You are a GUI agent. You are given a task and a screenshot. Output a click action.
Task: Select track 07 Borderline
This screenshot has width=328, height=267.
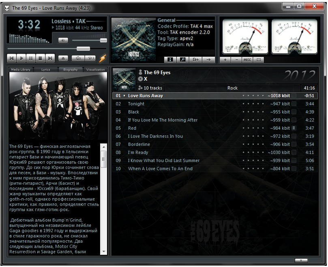point(215,144)
